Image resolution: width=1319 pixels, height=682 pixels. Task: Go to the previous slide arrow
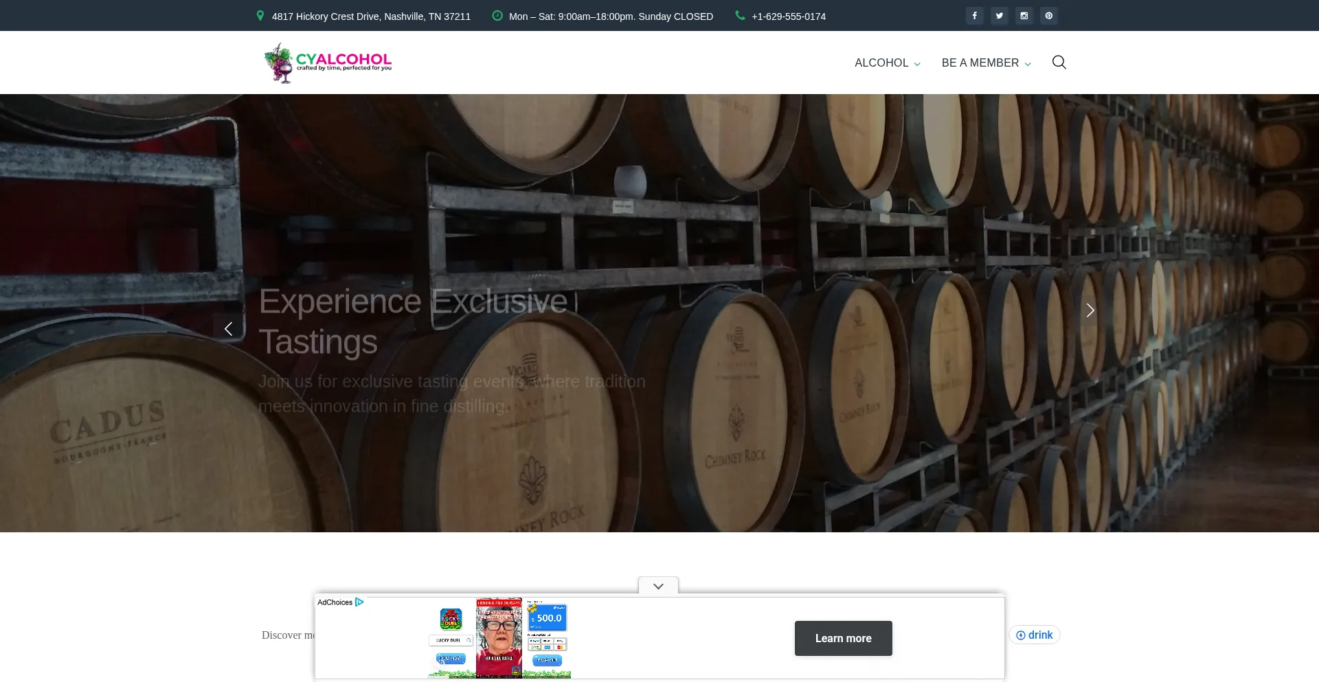pyautogui.click(x=228, y=329)
